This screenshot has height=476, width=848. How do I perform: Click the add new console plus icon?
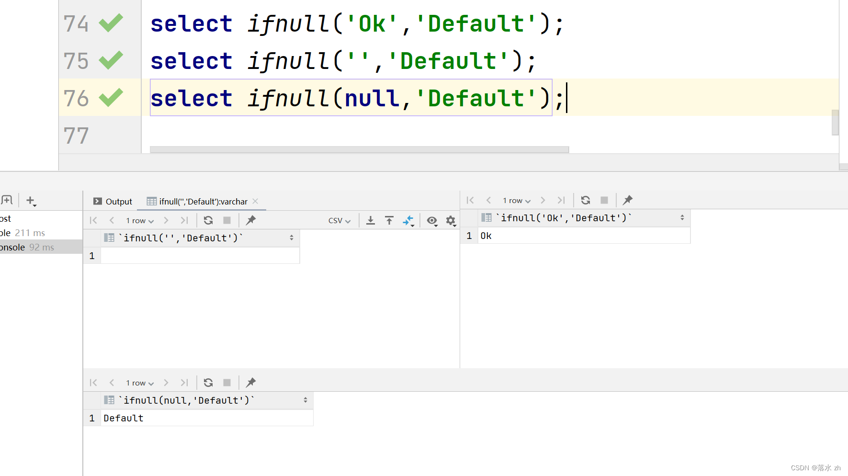click(x=31, y=201)
